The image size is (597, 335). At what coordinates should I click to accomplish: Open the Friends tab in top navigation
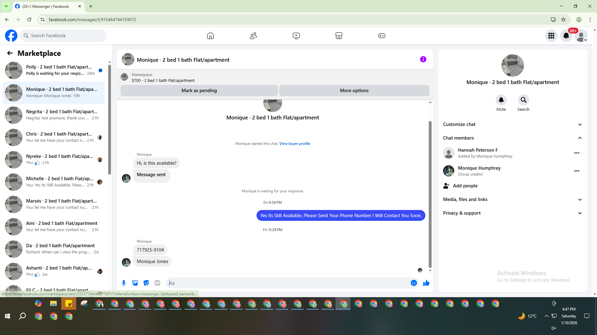(x=253, y=36)
